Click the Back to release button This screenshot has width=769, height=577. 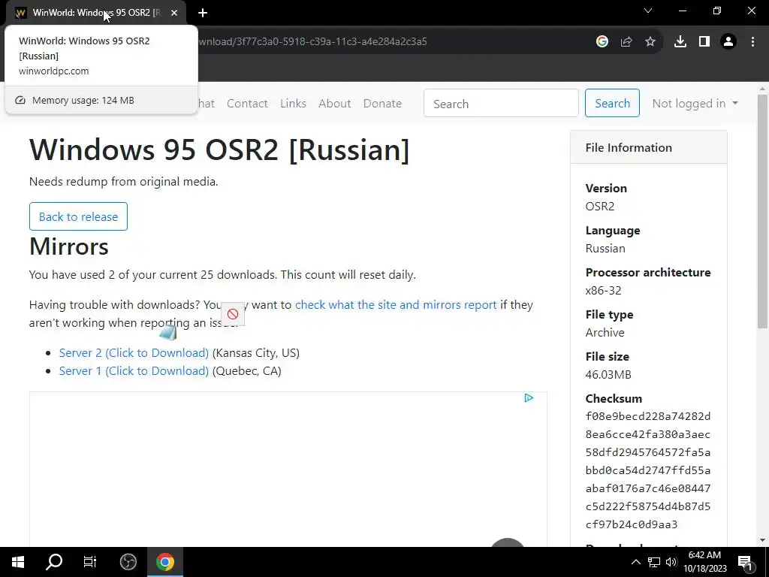78,216
